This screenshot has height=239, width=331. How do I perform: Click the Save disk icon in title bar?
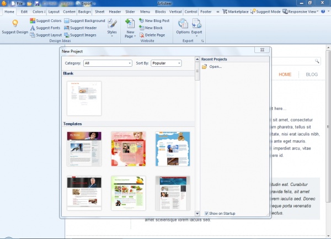click(37, 3)
